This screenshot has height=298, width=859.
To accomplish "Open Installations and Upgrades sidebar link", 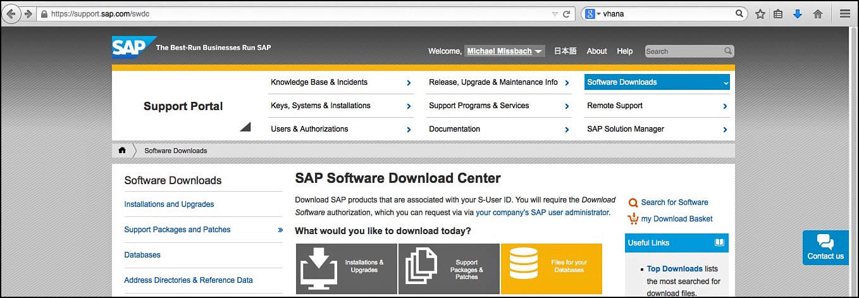I will 169,204.
